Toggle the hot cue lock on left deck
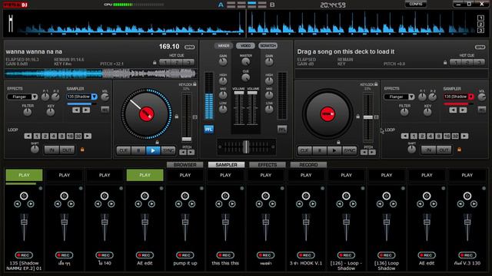492x276 pixels. pos(155,63)
